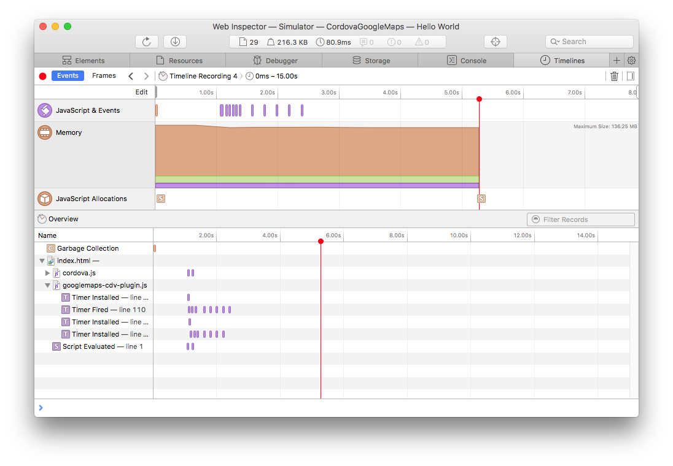The width and height of the screenshot is (673, 466).
Task: Click the download web archive icon
Action: pos(174,41)
